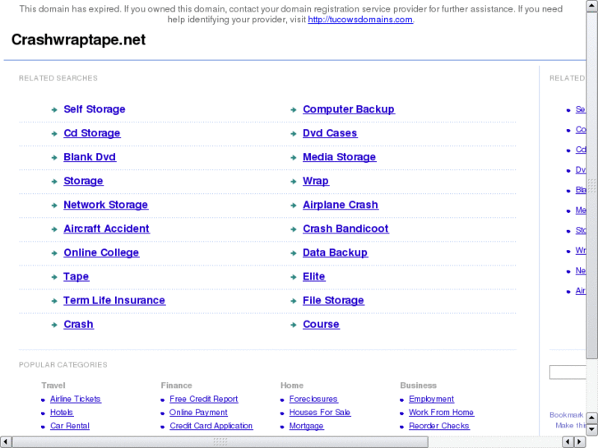Click the search input field in sidebar
598x448 pixels.
click(568, 372)
